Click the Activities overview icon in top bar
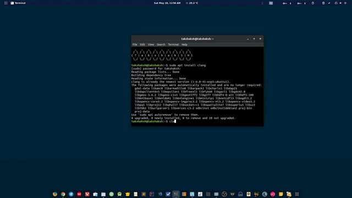 (x=6, y=3)
